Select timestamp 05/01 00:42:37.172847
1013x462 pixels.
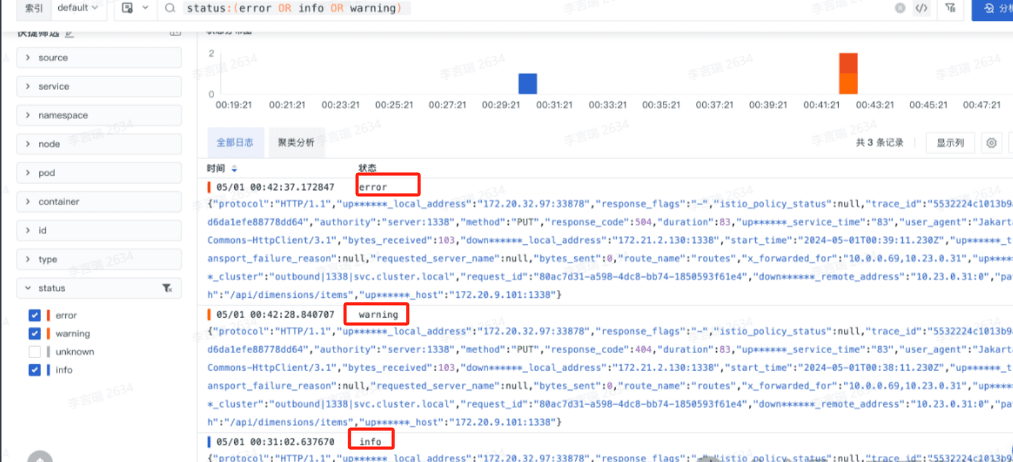pos(275,187)
